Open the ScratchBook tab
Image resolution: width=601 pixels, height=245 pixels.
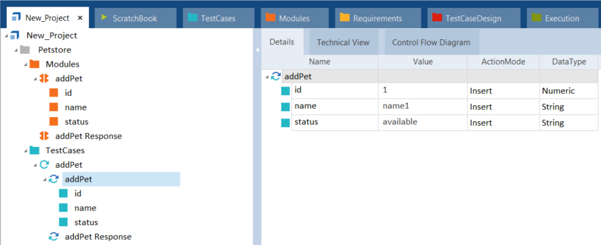click(135, 18)
